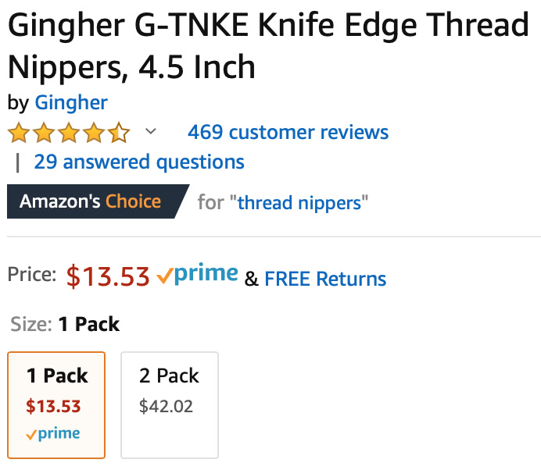The height and width of the screenshot is (470, 541).
Task: Click the $42.02 price in 2 Pack
Action: click(166, 406)
